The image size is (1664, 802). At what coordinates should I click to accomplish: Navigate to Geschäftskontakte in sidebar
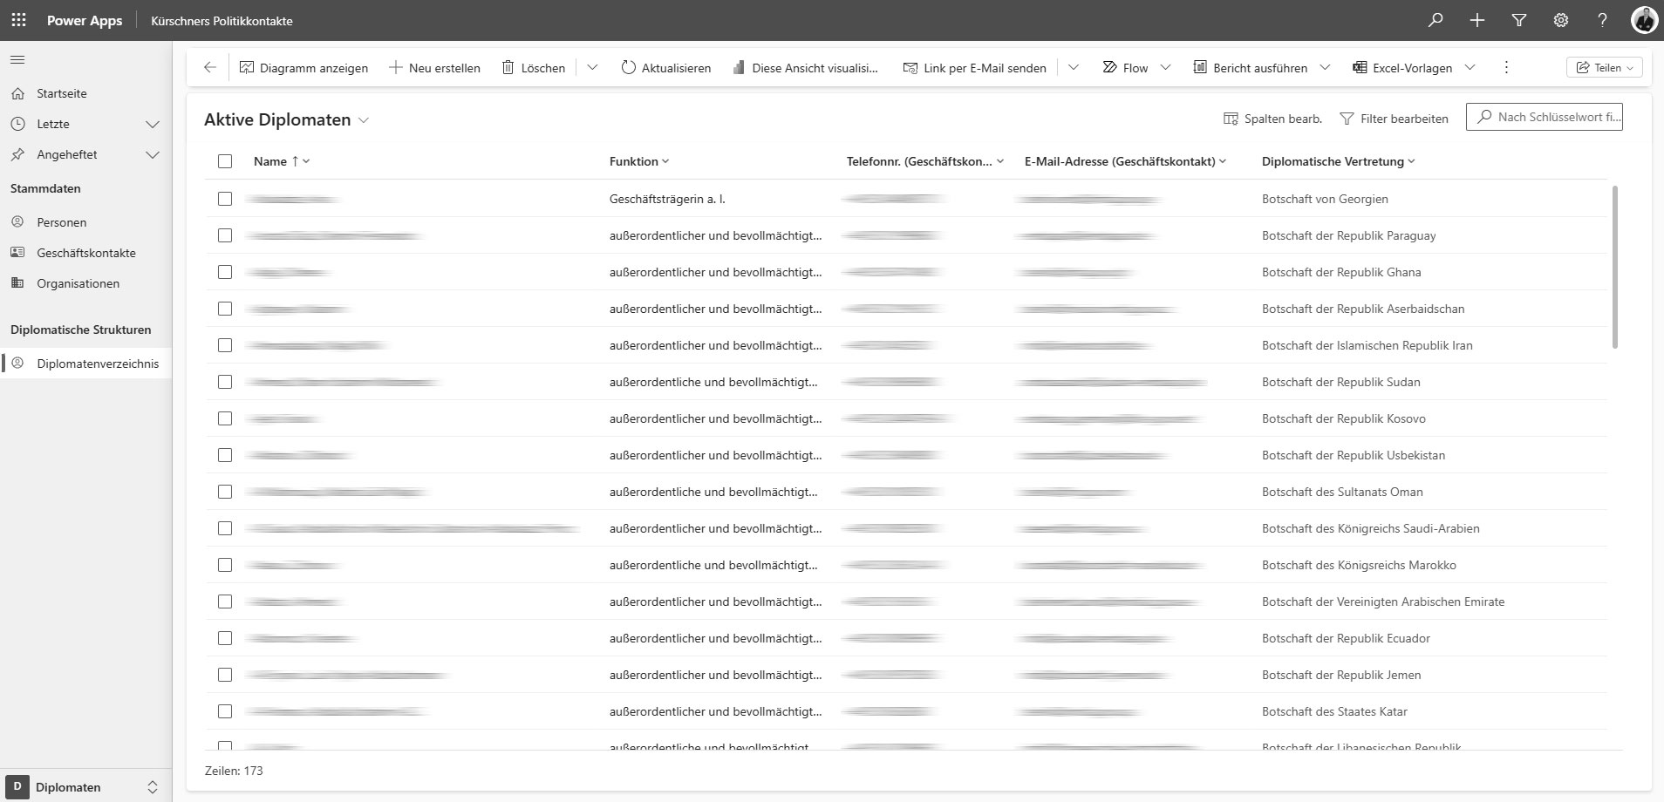pos(85,253)
